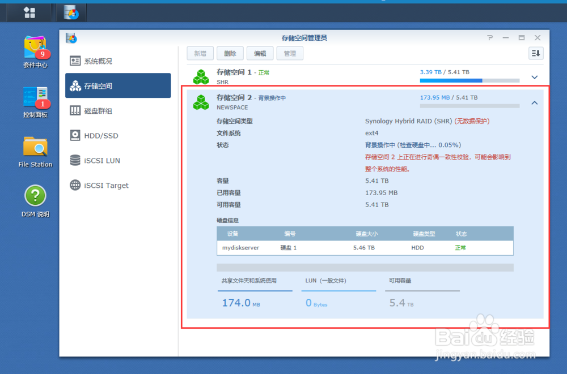Click 共享文件夹和系统使用 usage label

coord(249,281)
